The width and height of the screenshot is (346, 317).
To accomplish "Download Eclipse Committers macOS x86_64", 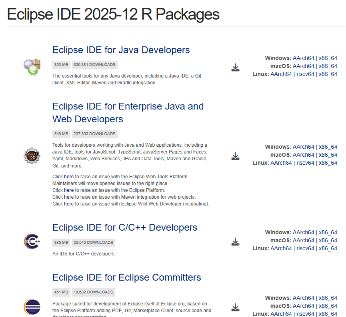I will coord(328,306).
